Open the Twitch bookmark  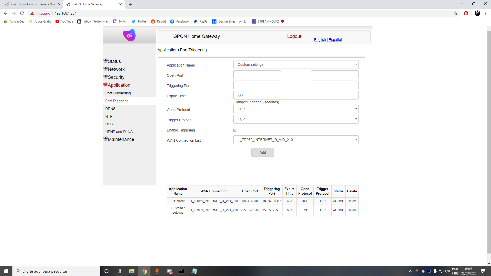coord(120,21)
